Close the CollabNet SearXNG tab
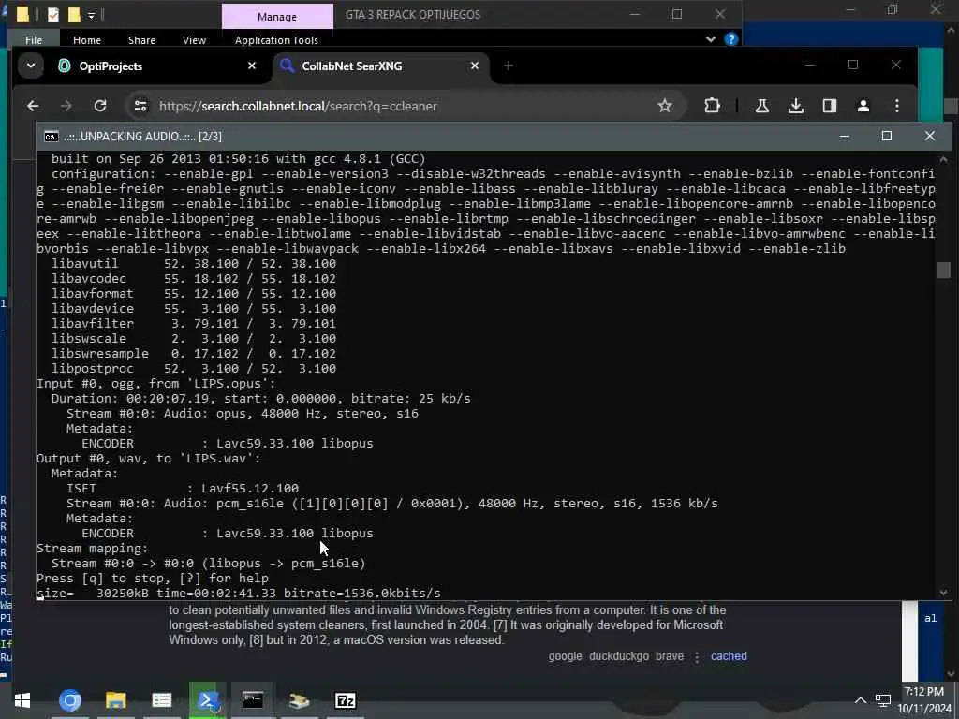 click(475, 66)
